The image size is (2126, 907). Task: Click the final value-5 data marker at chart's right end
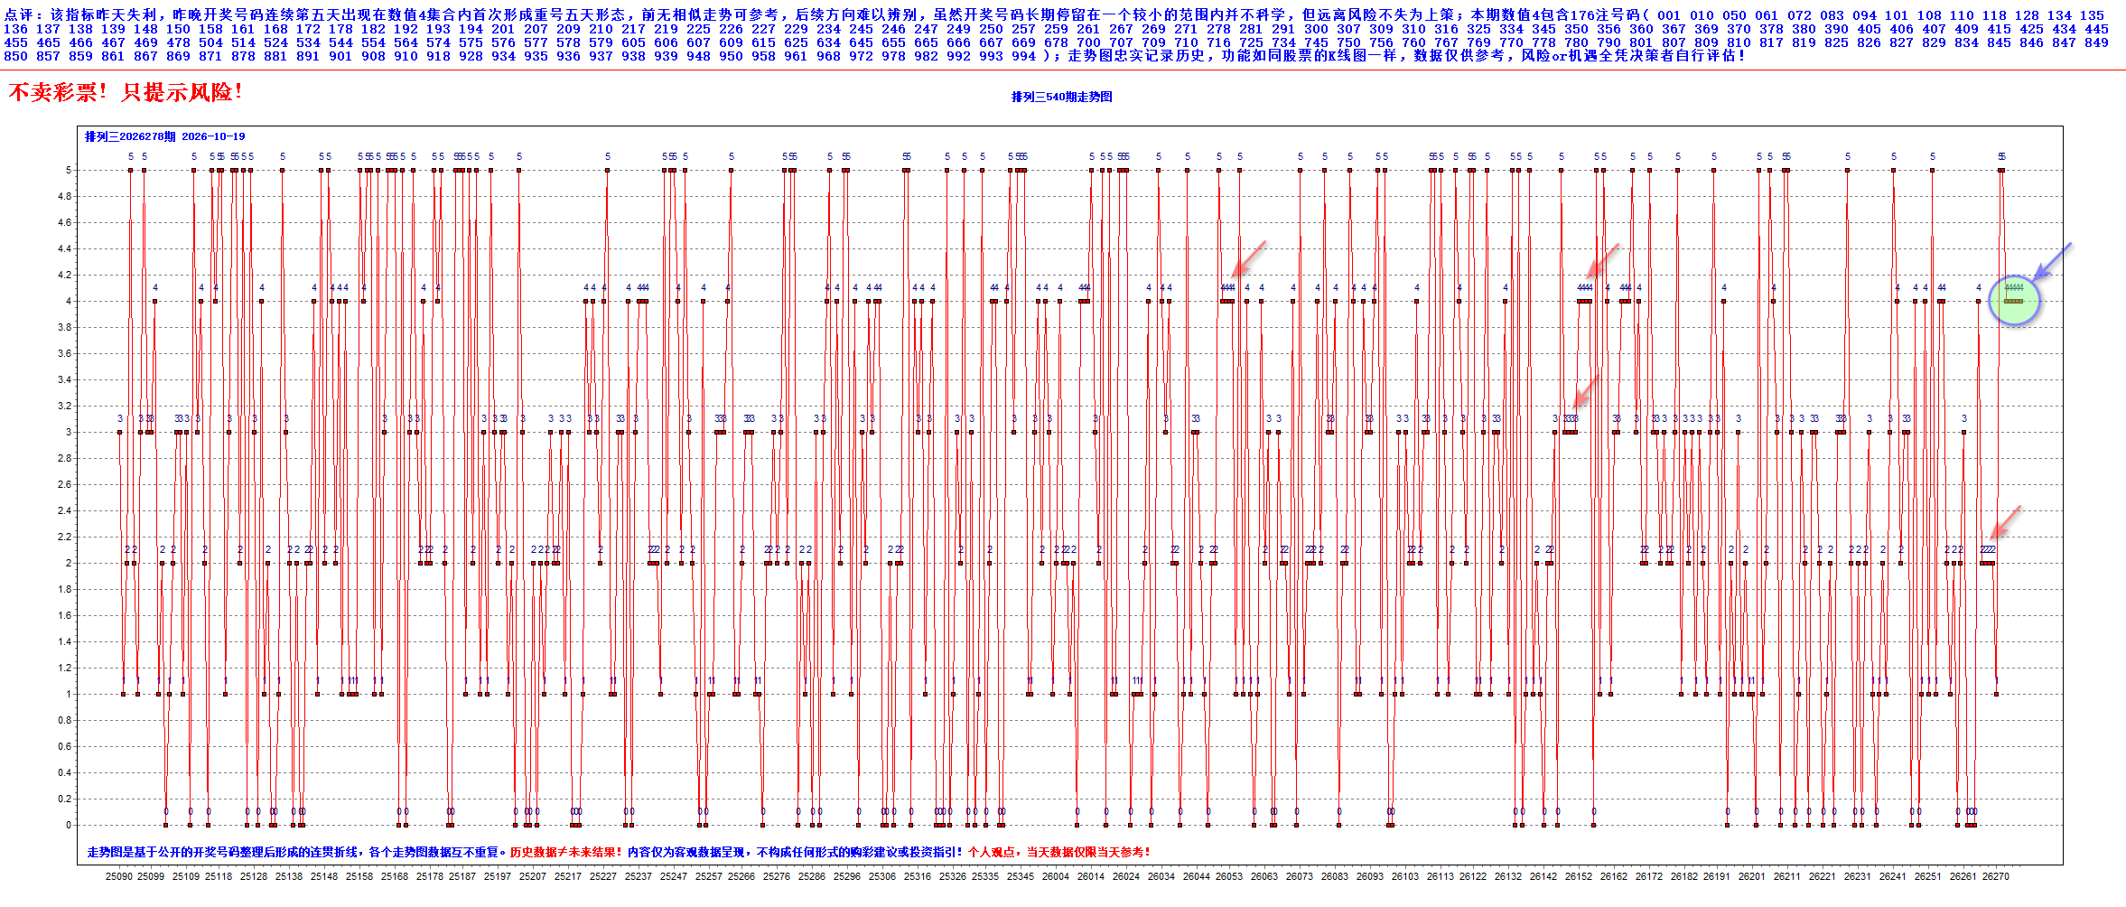click(x=2001, y=170)
